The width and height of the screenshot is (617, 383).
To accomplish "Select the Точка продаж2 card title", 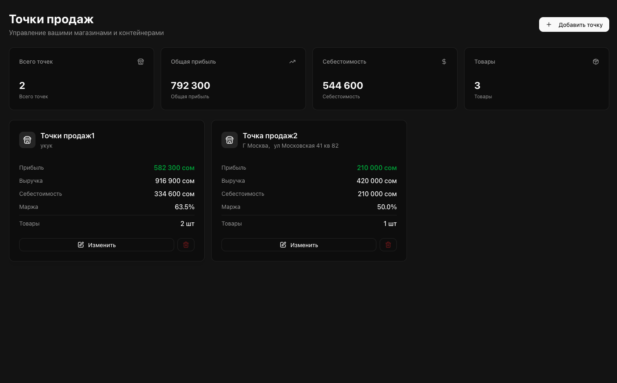I will [x=270, y=136].
